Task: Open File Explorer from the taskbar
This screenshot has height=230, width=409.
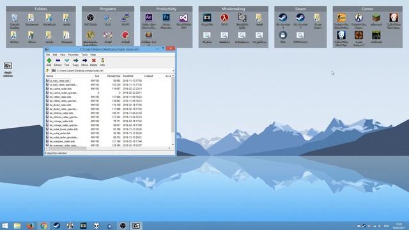Action: [x=17, y=226]
